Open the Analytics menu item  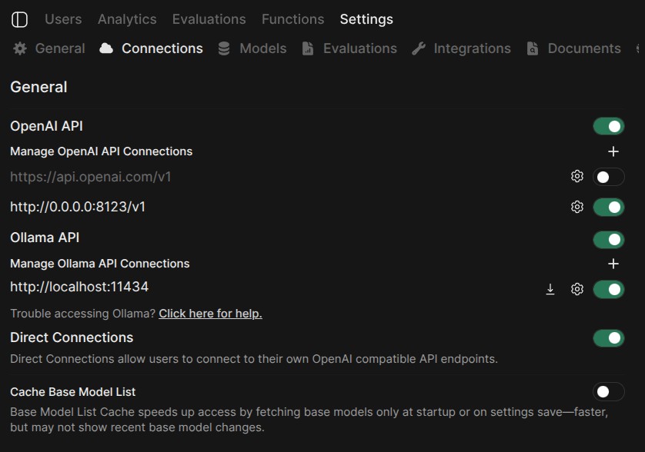(127, 19)
